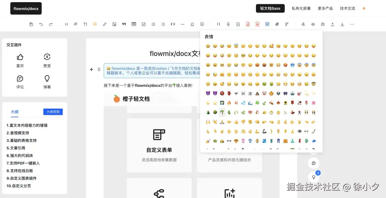
Task: Click the 自定义表单 card
Action: pyautogui.click(x=159, y=146)
